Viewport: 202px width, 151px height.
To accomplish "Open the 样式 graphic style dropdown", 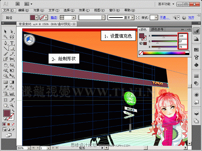I will click(x=156, y=18).
